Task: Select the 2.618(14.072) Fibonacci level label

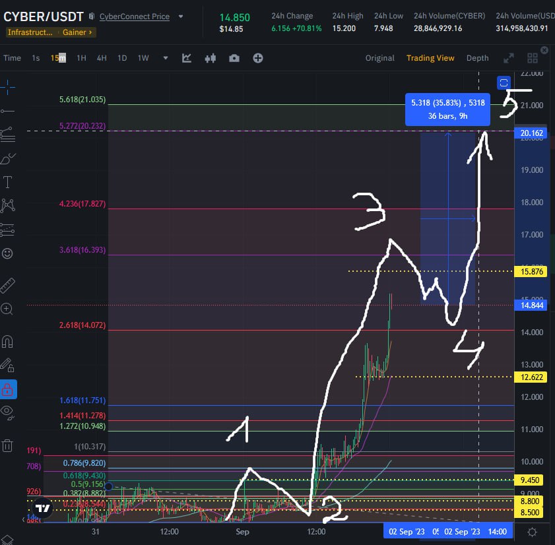Action: tap(82, 325)
